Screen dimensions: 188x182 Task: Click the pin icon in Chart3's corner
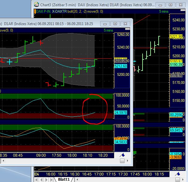tap(177, 174)
